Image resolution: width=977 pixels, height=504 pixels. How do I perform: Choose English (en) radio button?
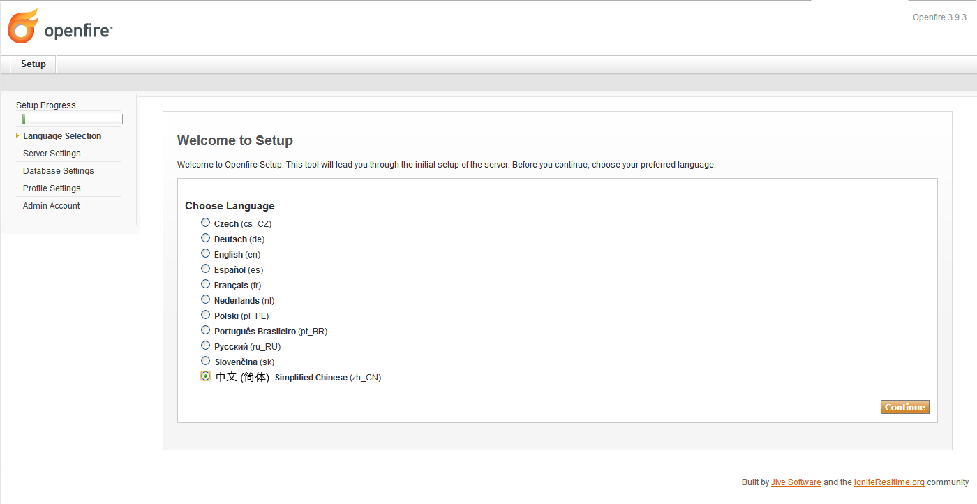click(x=205, y=253)
